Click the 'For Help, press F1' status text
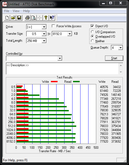Screen dimensions: 129x165 click(x=15, y=160)
